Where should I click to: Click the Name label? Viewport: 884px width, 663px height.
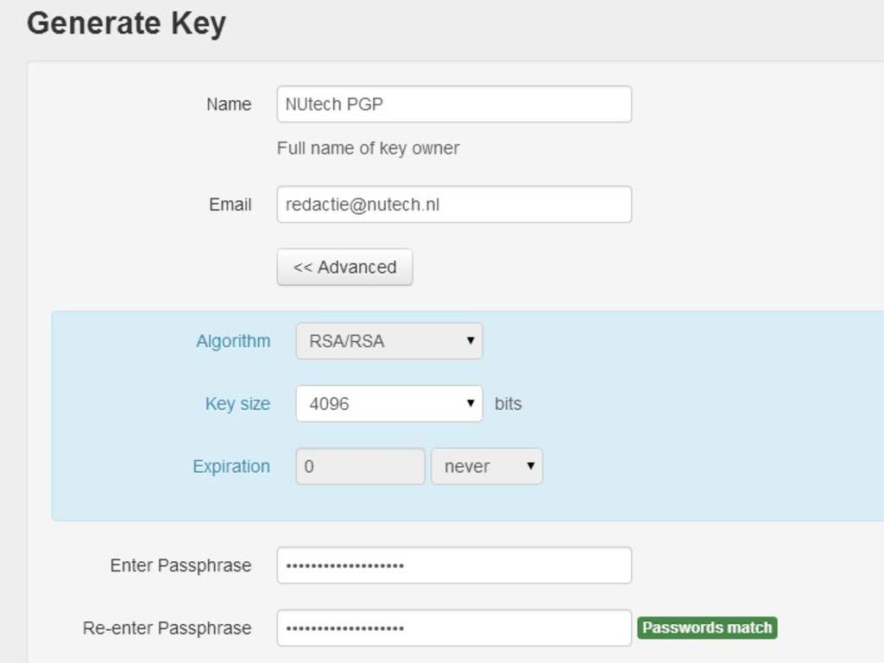pyautogui.click(x=228, y=104)
